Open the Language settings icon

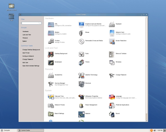coord(112,97)
